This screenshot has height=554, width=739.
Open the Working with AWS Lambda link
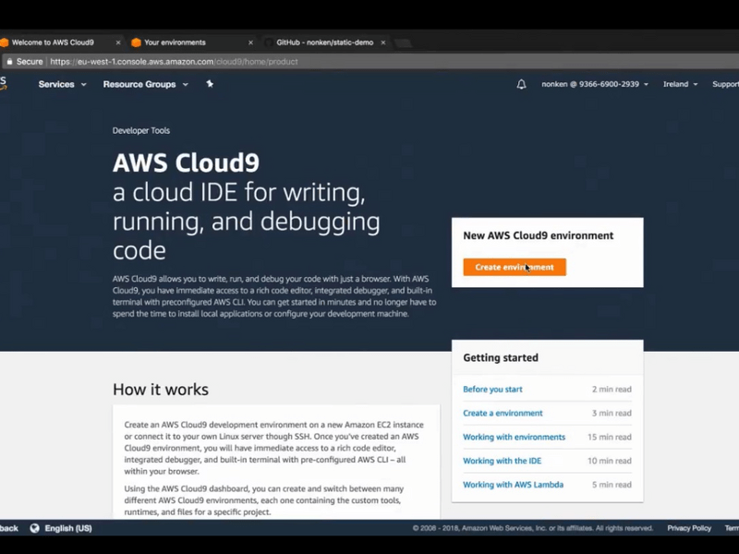(x=513, y=485)
